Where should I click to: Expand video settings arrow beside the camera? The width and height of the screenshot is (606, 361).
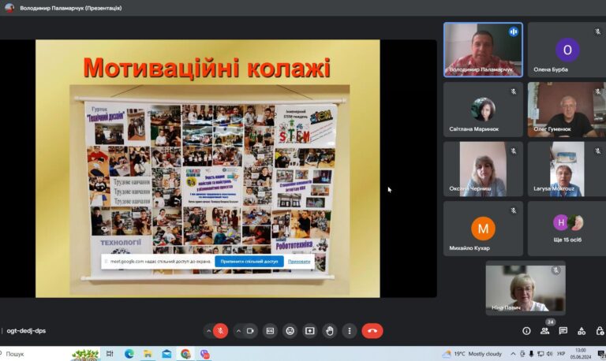(x=238, y=331)
